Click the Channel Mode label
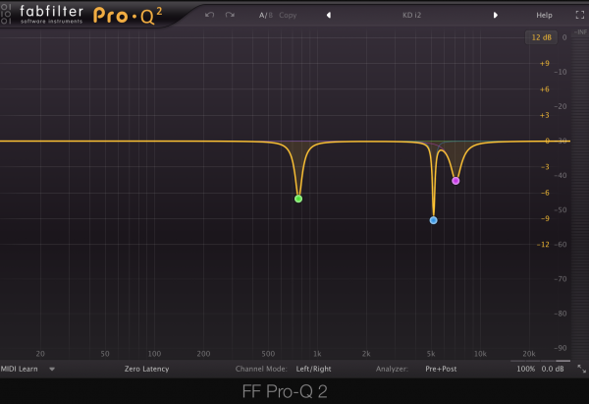The height and width of the screenshot is (404, 589). [261, 369]
